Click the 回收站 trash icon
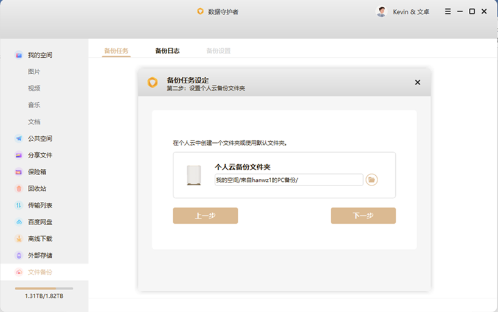Screen dimensions: 498x312 [19, 189]
